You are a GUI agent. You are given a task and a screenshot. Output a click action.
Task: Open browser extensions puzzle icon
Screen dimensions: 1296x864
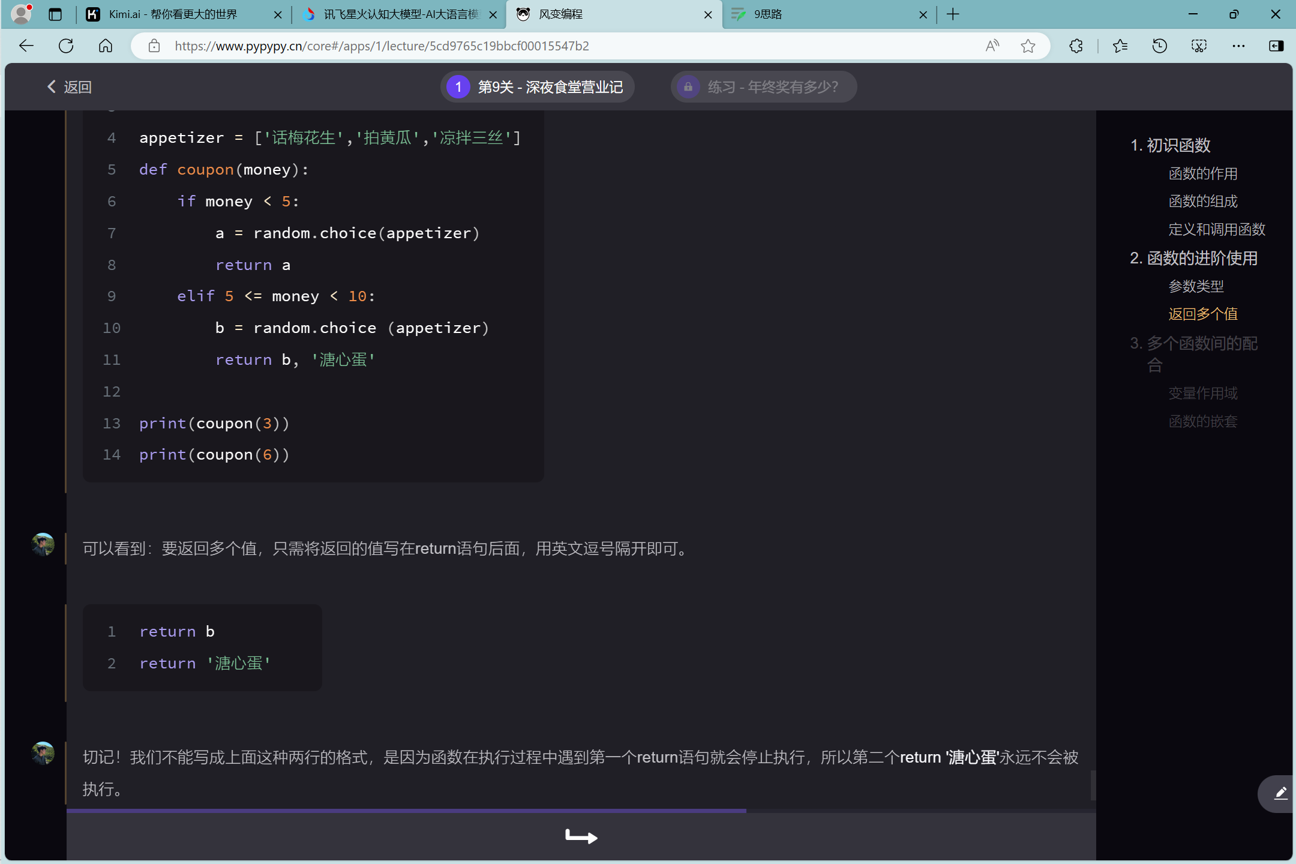1076,46
